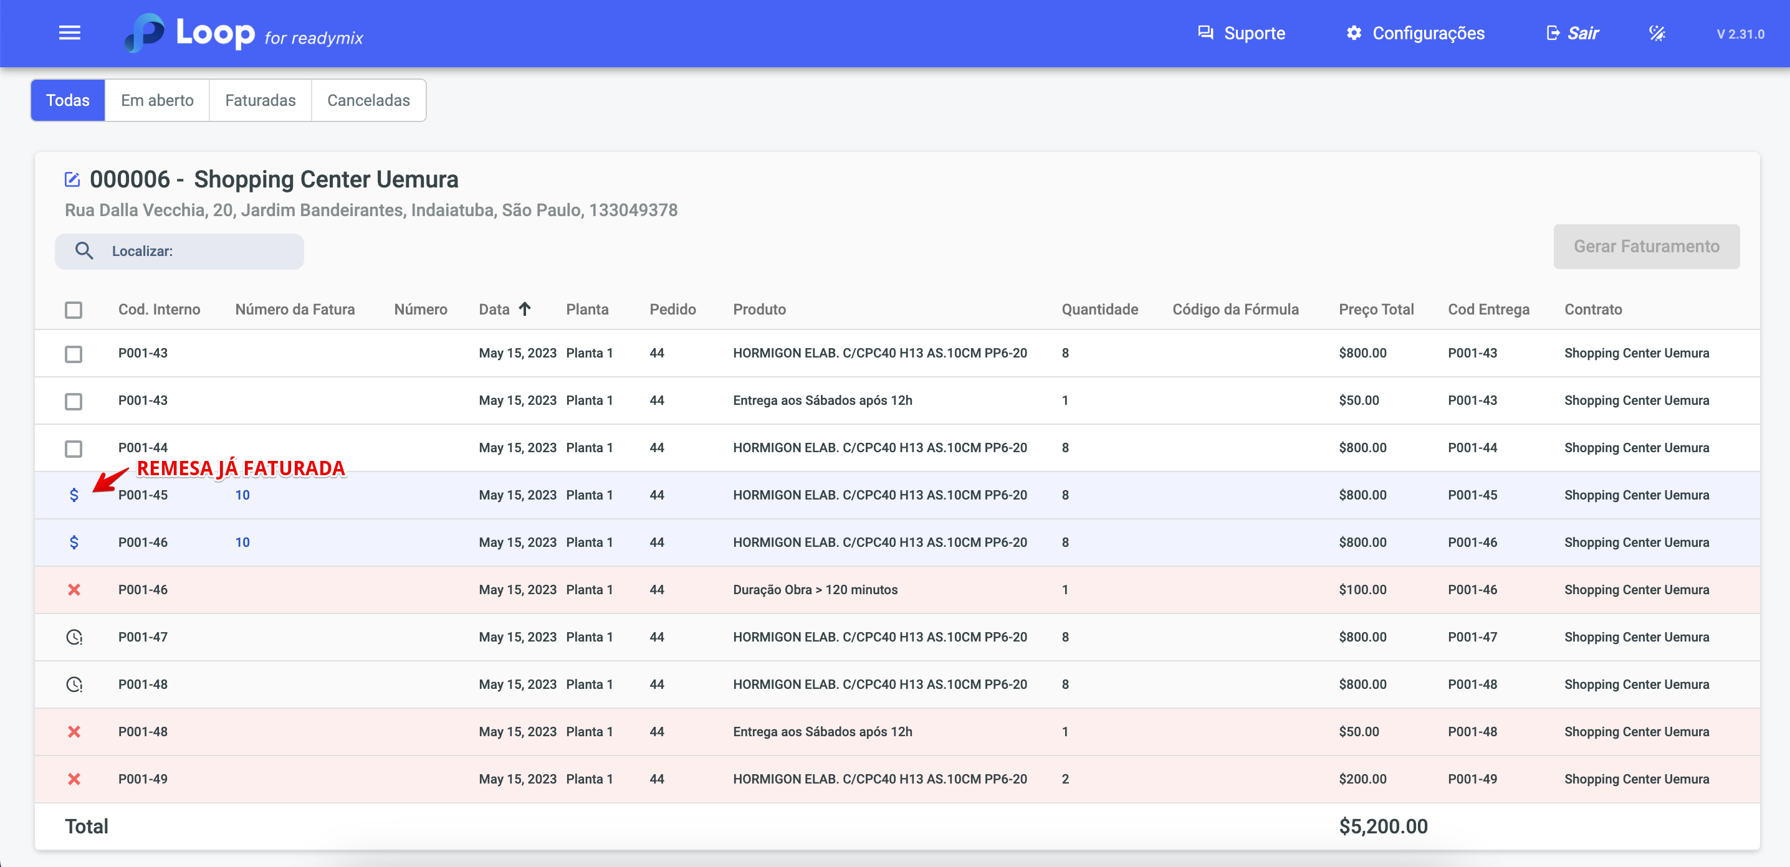Switch to the Faturadas tab
Screen dimensions: 1790x867
point(260,101)
